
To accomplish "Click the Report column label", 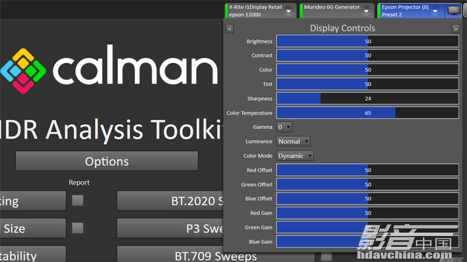I will pyautogui.click(x=79, y=182).
